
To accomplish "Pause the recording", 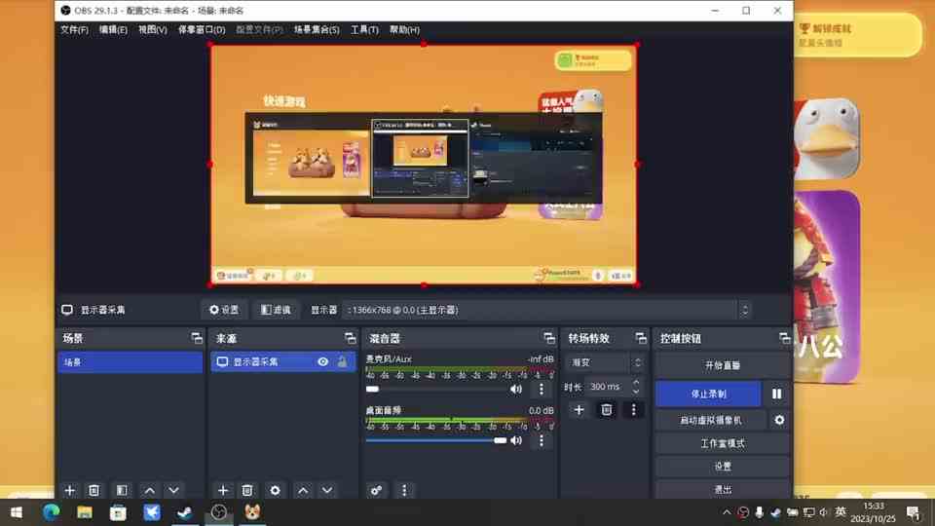I will point(776,394).
